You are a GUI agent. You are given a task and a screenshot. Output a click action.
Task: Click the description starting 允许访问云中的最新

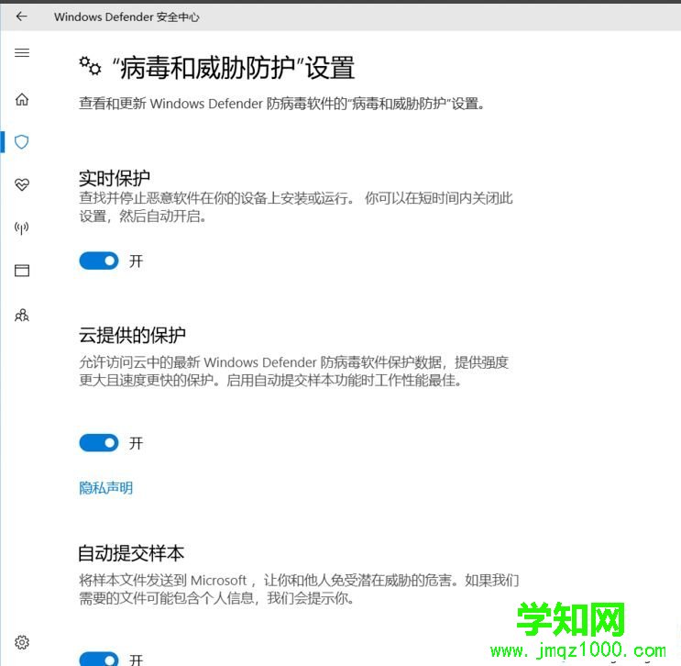click(x=293, y=372)
